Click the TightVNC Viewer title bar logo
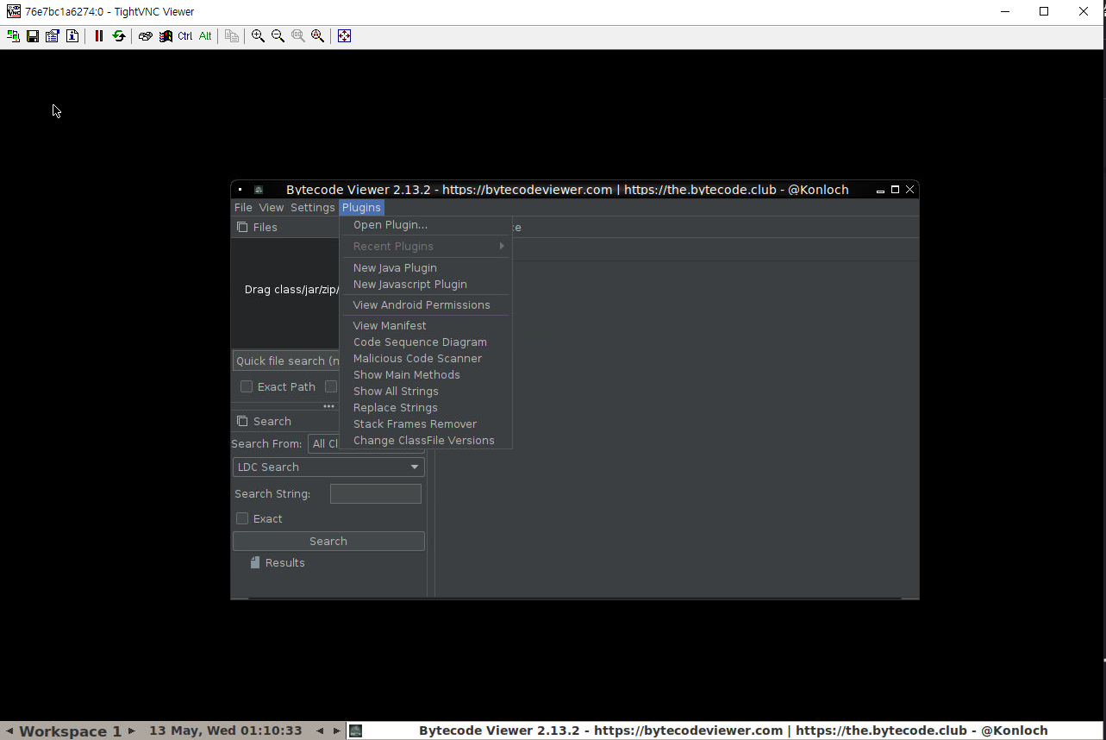Image resolution: width=1106 pixels, height=740 pixels. pos(14,11)
